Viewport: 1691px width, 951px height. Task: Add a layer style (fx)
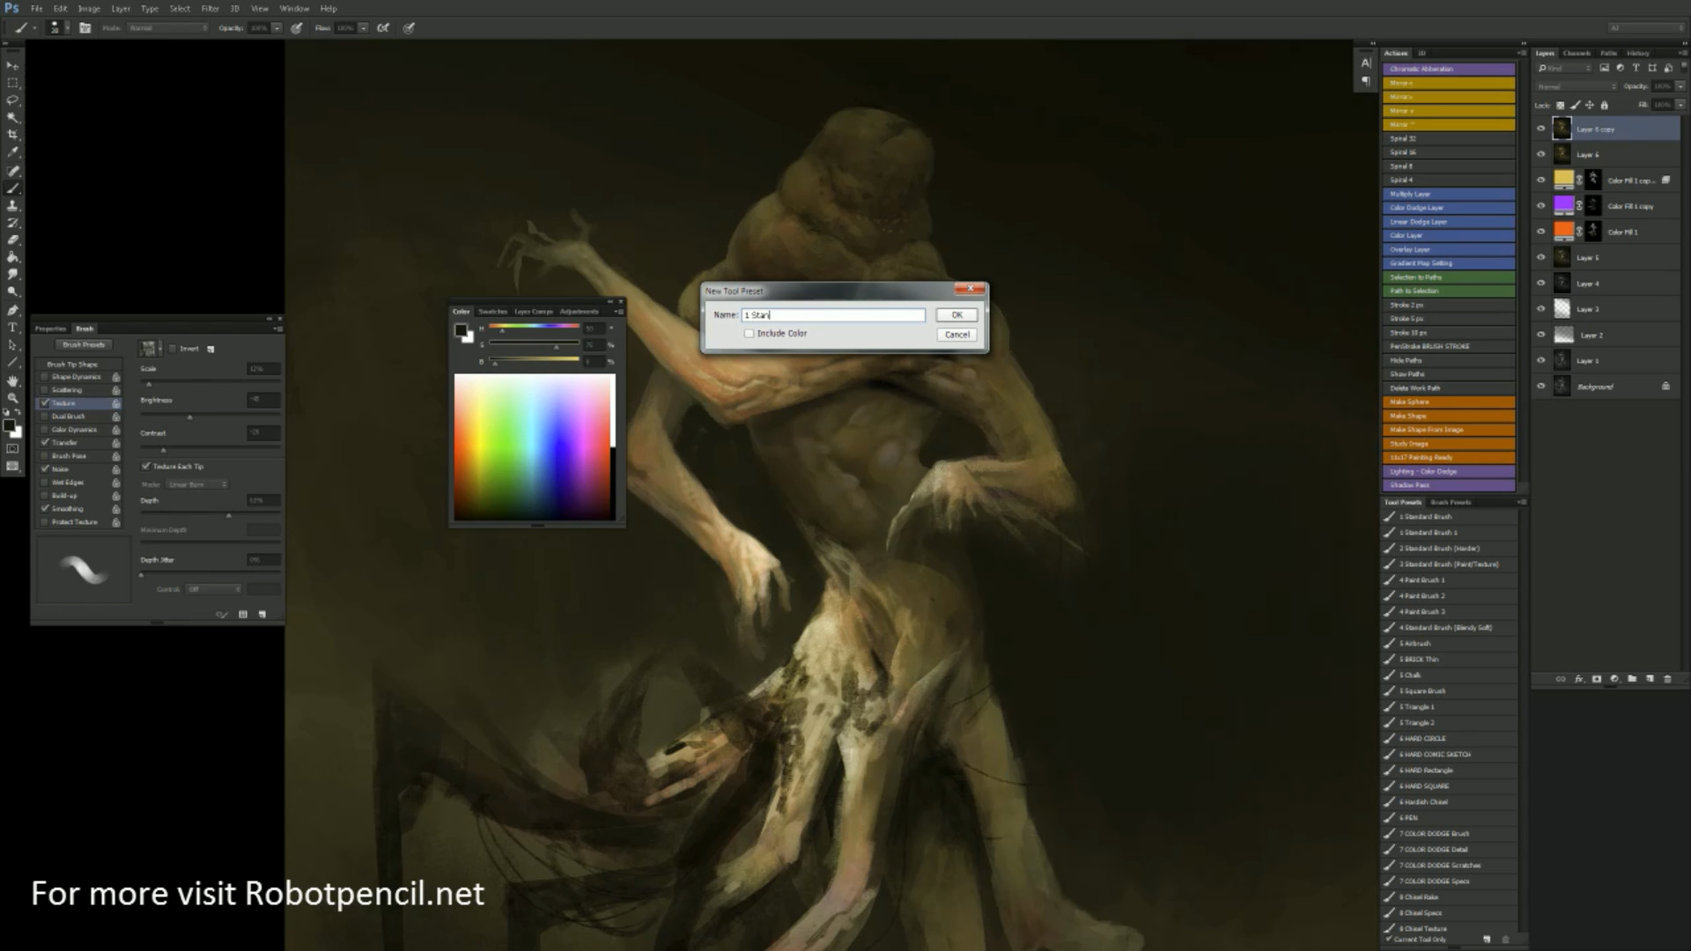1578,679
